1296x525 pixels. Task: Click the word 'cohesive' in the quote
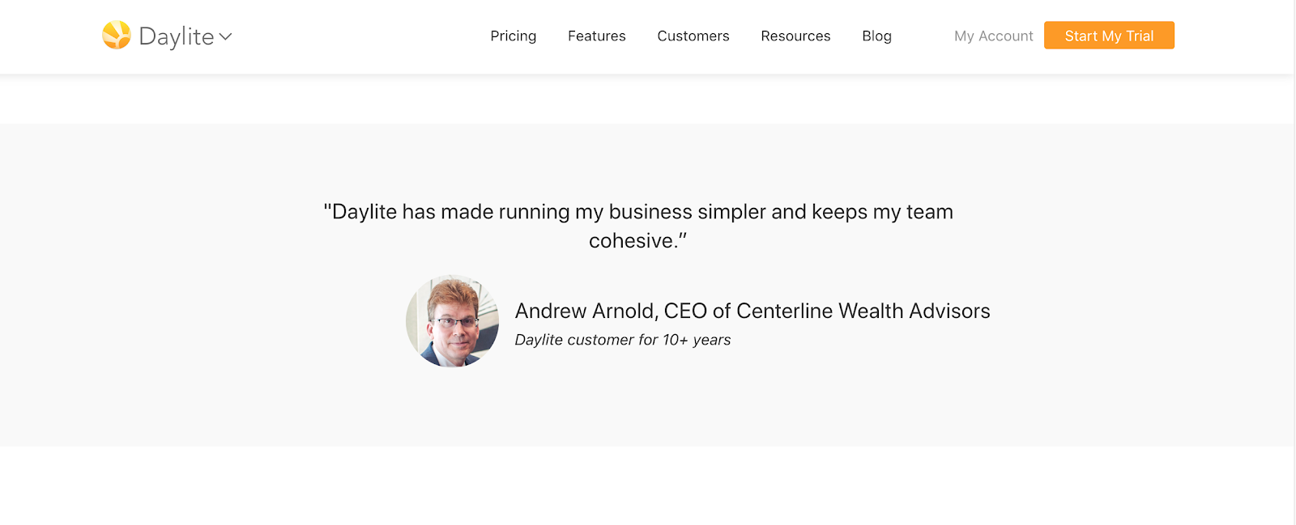coord(631,241)
